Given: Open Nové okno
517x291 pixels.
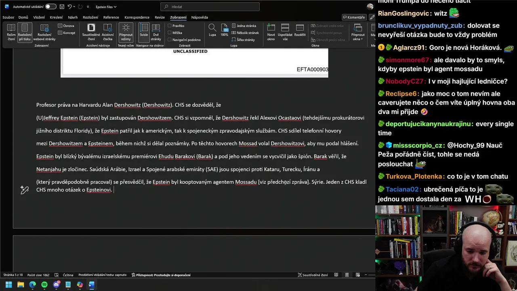Looking at the screenshot, I should [271, 32].
